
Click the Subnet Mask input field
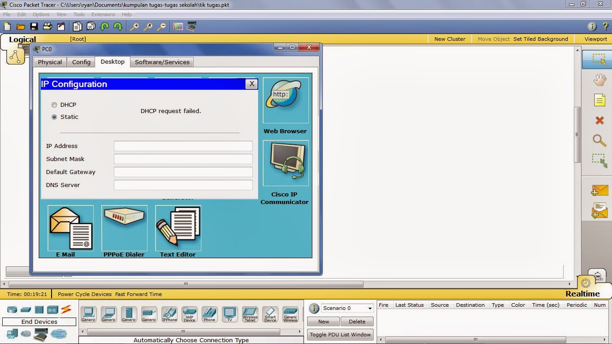coord(183,159)
